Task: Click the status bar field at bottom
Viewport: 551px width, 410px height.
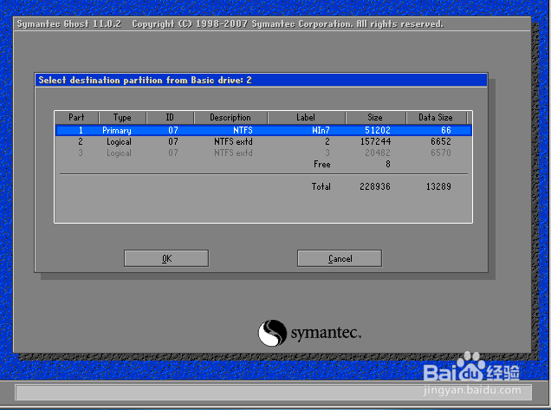Action: click(x=274, y=392)
